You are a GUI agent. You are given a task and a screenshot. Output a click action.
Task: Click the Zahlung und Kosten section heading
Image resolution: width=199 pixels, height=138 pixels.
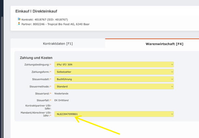36,58
